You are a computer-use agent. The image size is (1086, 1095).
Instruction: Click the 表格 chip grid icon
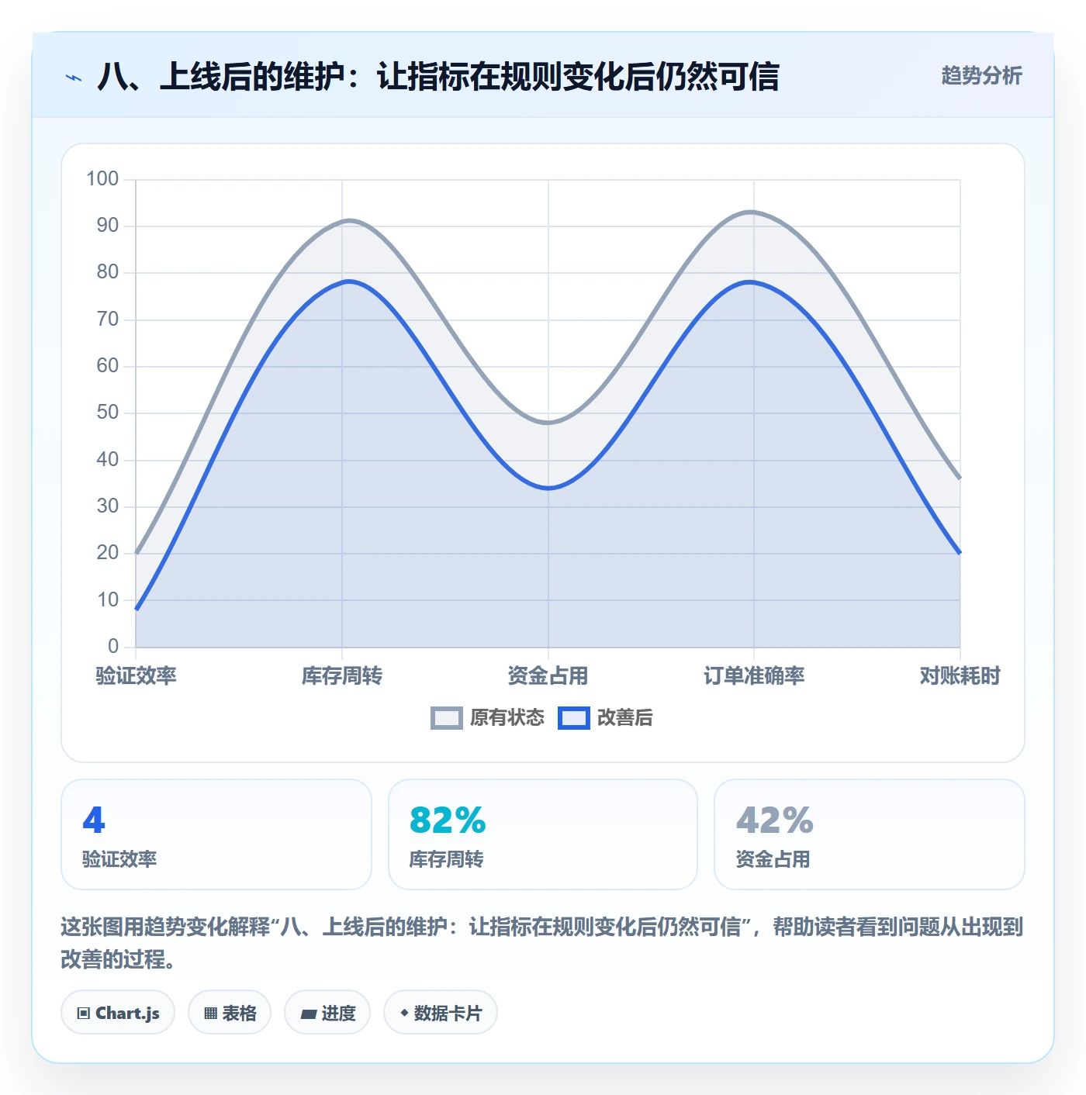pos(210,1013)
